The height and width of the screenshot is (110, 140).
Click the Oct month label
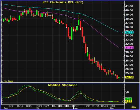tap(39, 108)
